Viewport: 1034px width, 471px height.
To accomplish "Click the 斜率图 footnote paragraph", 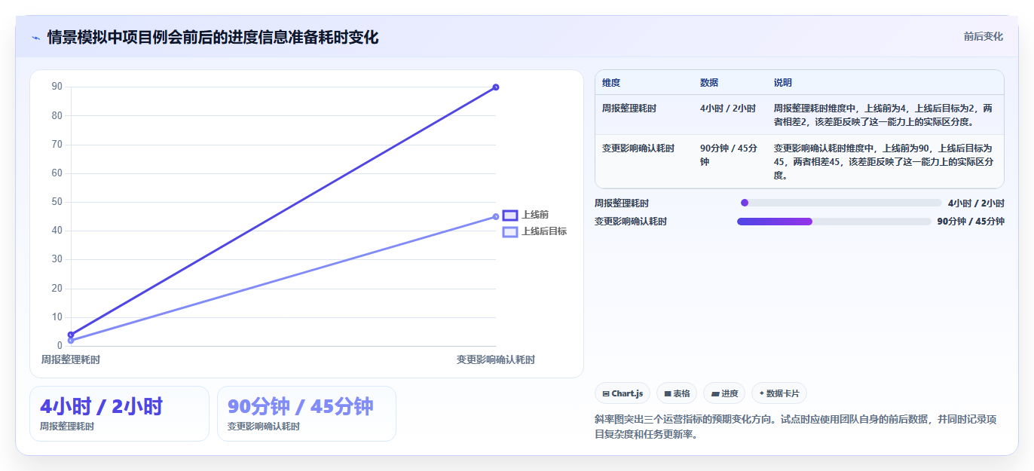I will (795, 427).
